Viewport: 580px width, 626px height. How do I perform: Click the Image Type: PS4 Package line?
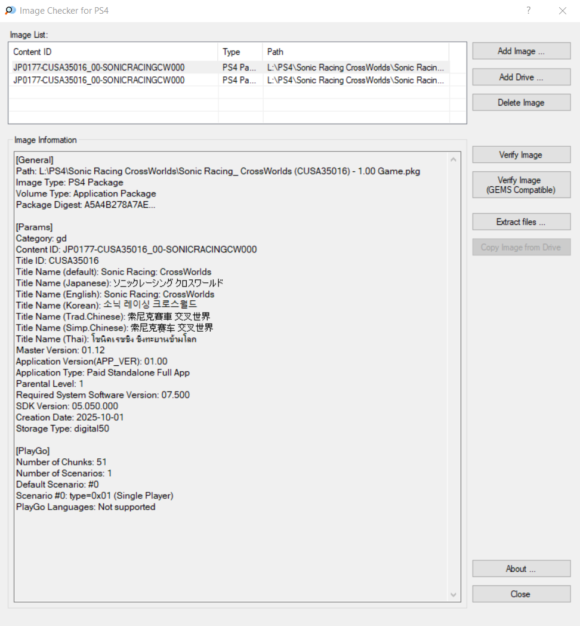click(69, 183)
